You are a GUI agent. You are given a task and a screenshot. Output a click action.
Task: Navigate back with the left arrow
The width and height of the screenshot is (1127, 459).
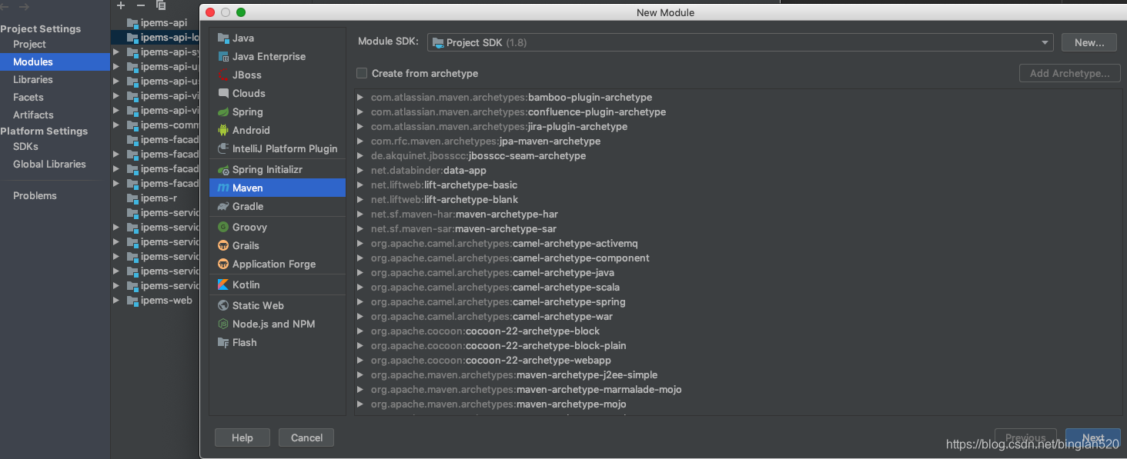point(5,7)
